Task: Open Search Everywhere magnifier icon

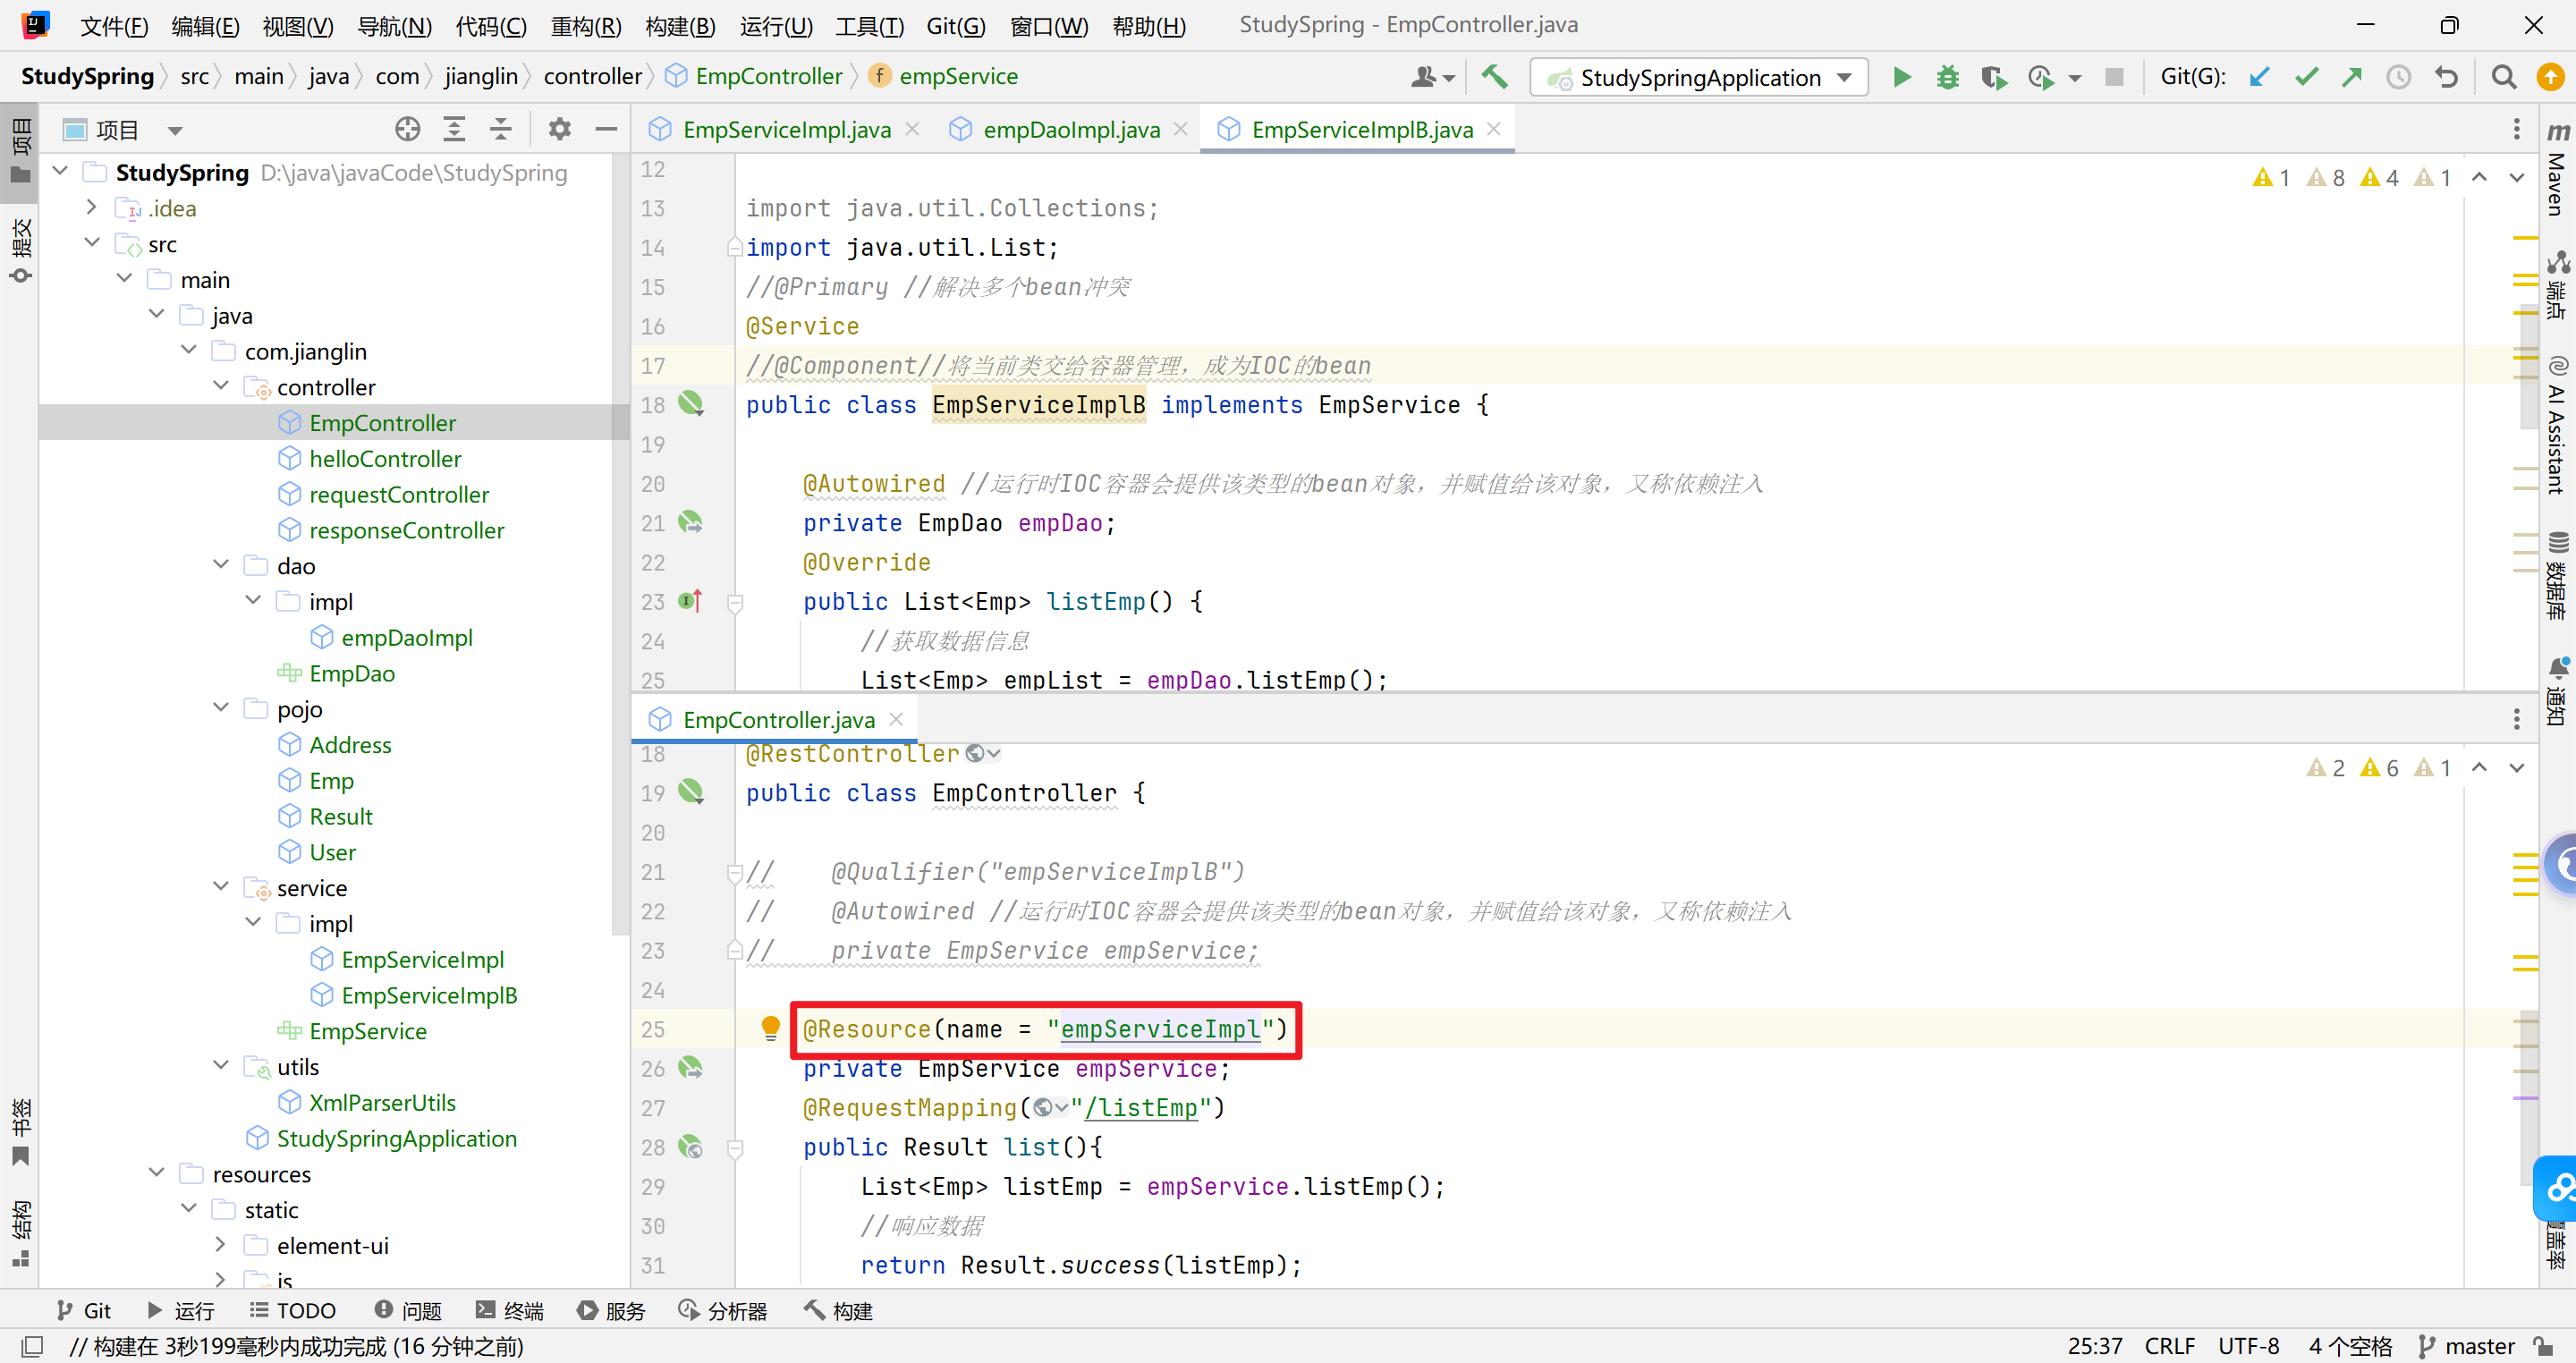Action: 2503,77
